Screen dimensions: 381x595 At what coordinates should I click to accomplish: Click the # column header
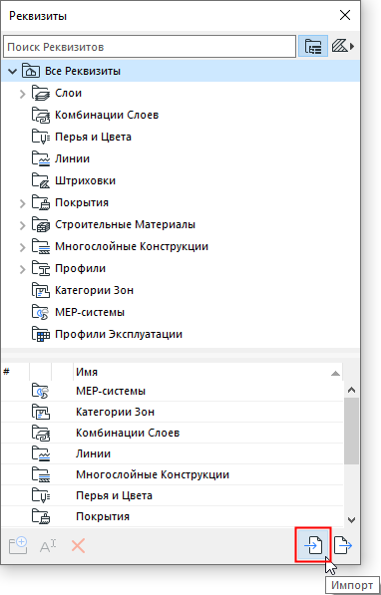pyautogui.click(x=15, y=372)
